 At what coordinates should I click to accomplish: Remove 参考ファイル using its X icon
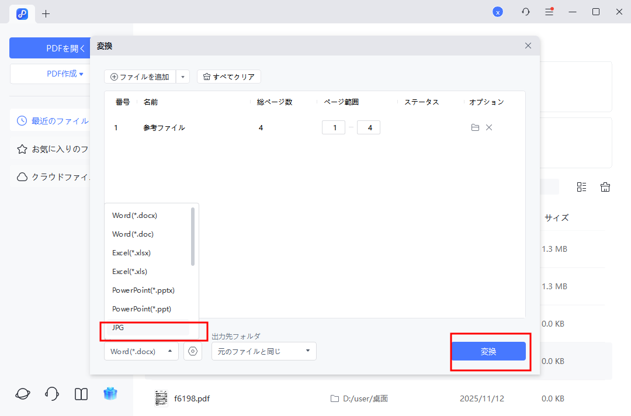(x=489, y=127)
